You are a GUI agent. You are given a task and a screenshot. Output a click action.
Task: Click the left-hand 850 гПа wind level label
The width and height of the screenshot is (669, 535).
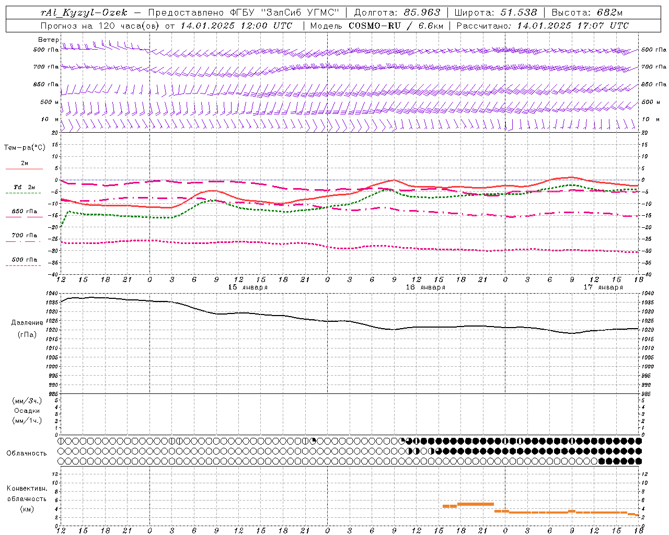click(x=46, y=84)
